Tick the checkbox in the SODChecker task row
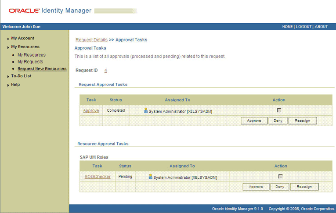 281,177
